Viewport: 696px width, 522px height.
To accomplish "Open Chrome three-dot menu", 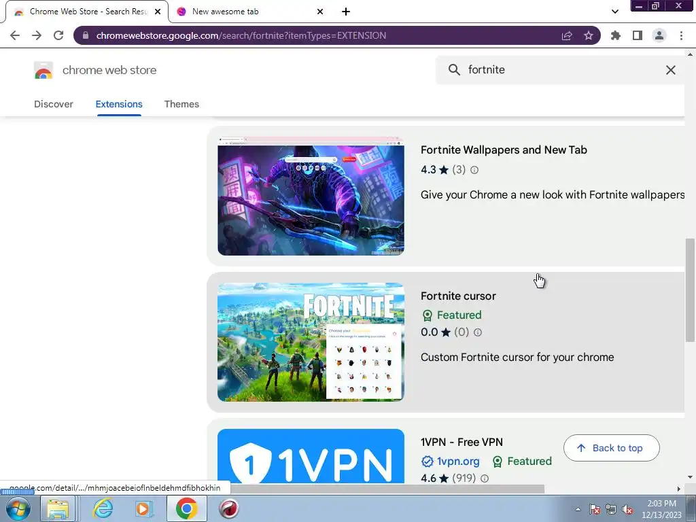I will coord(681,35).
